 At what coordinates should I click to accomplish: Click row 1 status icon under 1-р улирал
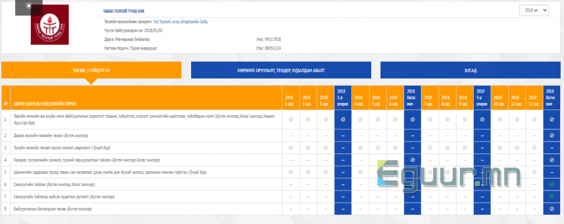click(x=341, y=119)
